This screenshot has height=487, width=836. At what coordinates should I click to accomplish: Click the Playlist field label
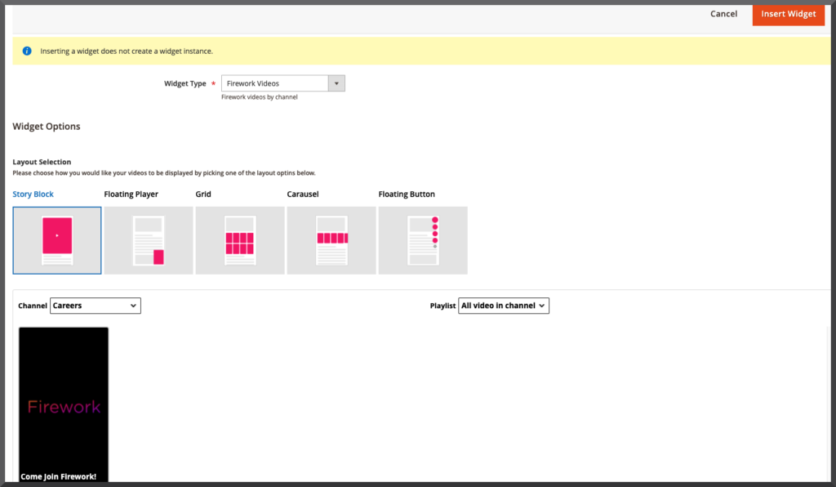point(442,306)
